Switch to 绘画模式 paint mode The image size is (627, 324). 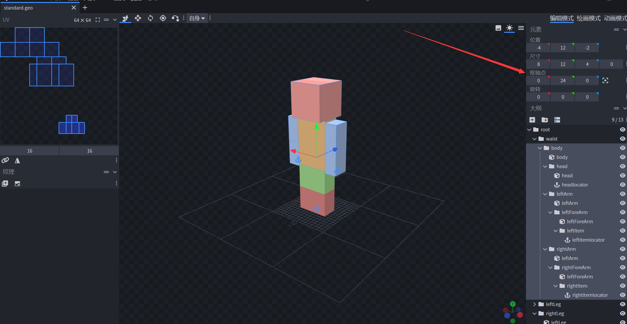tap(588, 18)
